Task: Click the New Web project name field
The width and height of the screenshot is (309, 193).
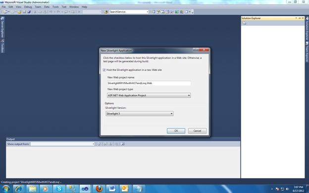Action: tap(149, 83)
